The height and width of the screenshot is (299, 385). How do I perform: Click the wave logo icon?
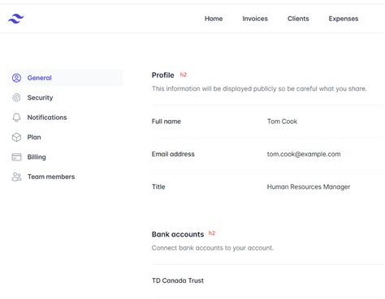coord(16,19)
